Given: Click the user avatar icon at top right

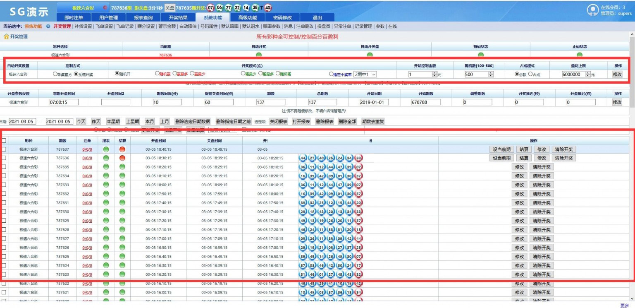Looking at the screenshot, I should [x=593, y=10].
